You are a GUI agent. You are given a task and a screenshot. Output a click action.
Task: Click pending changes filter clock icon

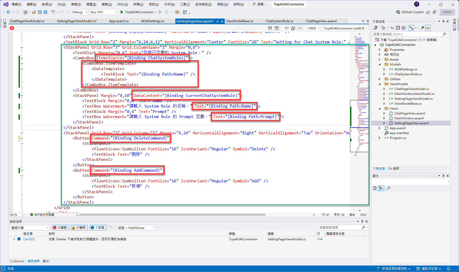click(383, 28)
